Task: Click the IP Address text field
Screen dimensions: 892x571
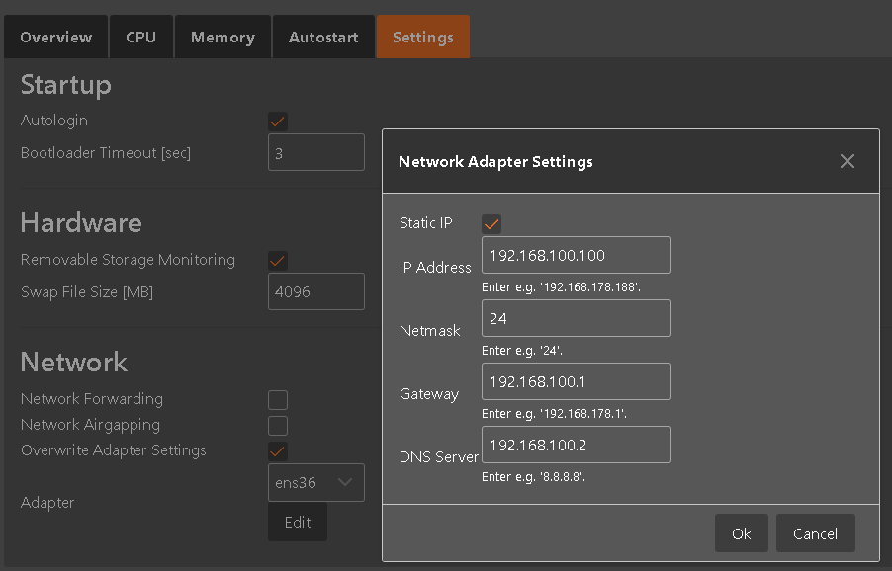Action: pos(576,255)
